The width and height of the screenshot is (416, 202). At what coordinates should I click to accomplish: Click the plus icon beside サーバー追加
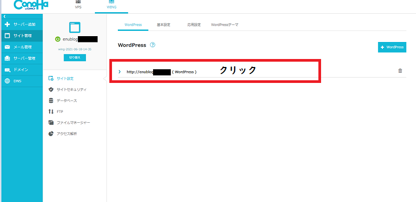click(7, 24)
